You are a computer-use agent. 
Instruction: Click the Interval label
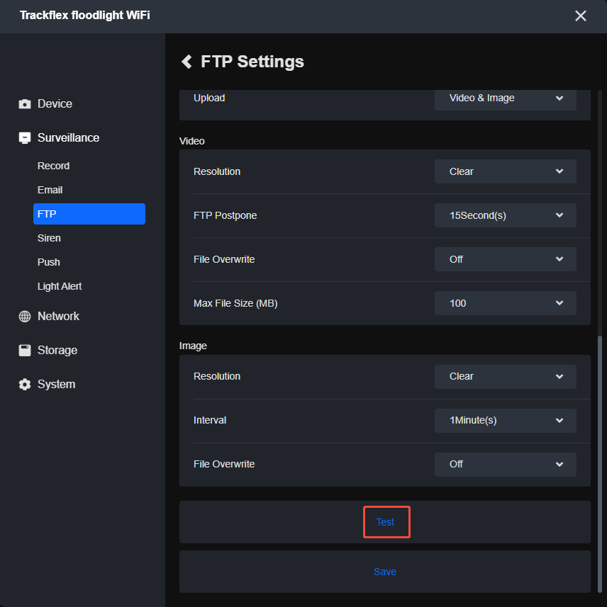[x=210, y=421]
